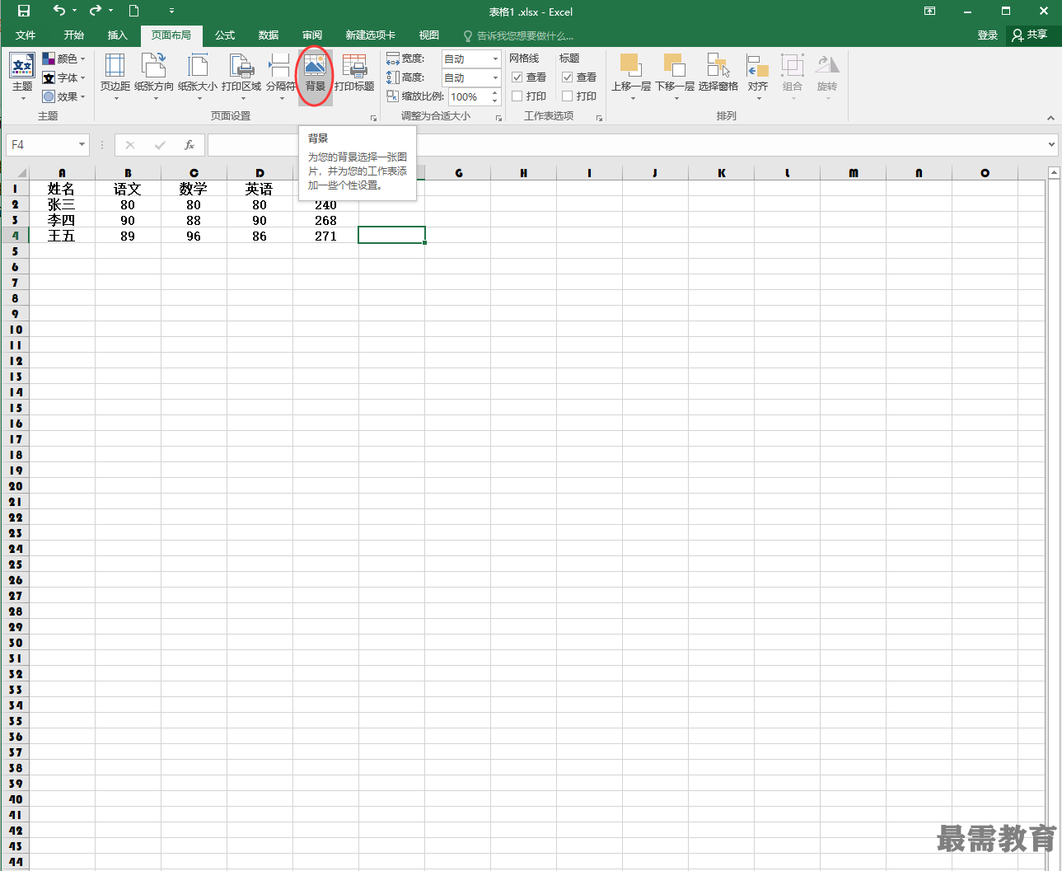Open paper Size (纸张大小) options

pos(198,77)
